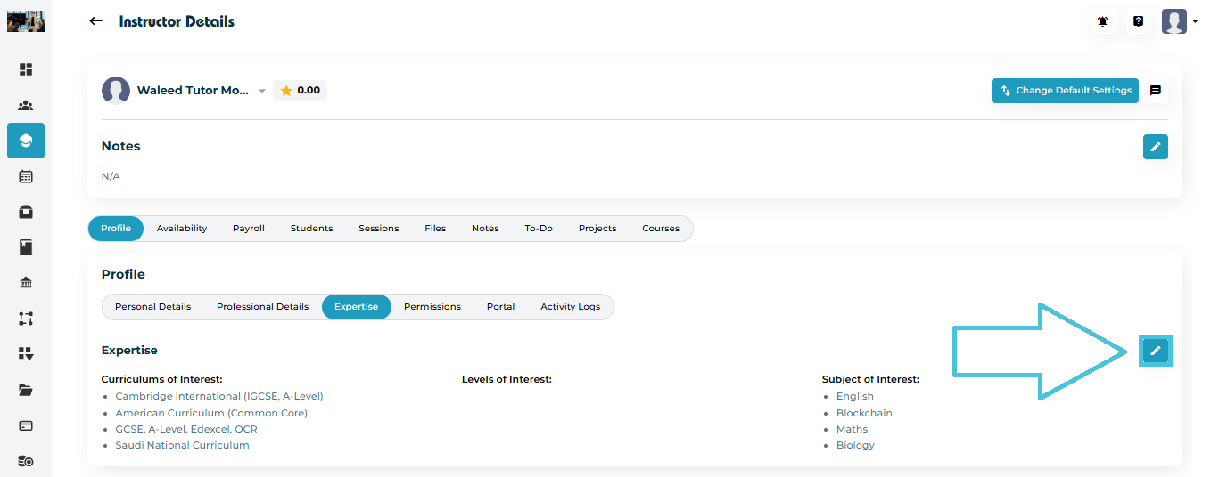Click the Change Default Settings button
This screenshot has width=1211, height=477.
1065,91
